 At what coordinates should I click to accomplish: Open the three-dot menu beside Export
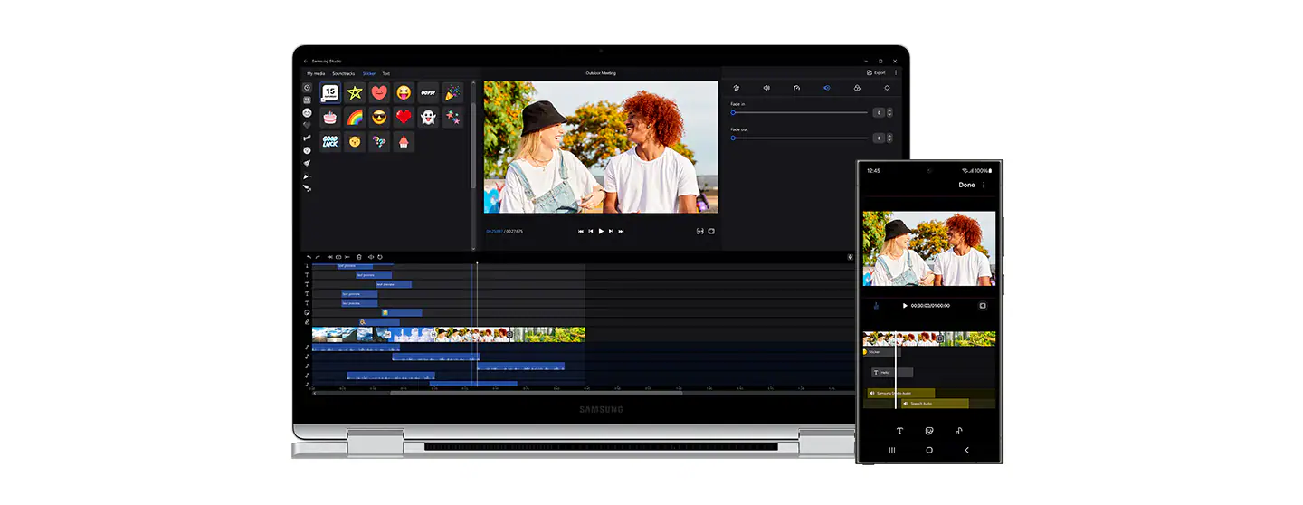click(896, 72)
